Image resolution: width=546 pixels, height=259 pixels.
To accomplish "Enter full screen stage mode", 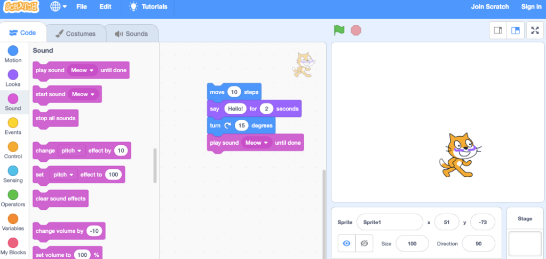I will point(535,30).
